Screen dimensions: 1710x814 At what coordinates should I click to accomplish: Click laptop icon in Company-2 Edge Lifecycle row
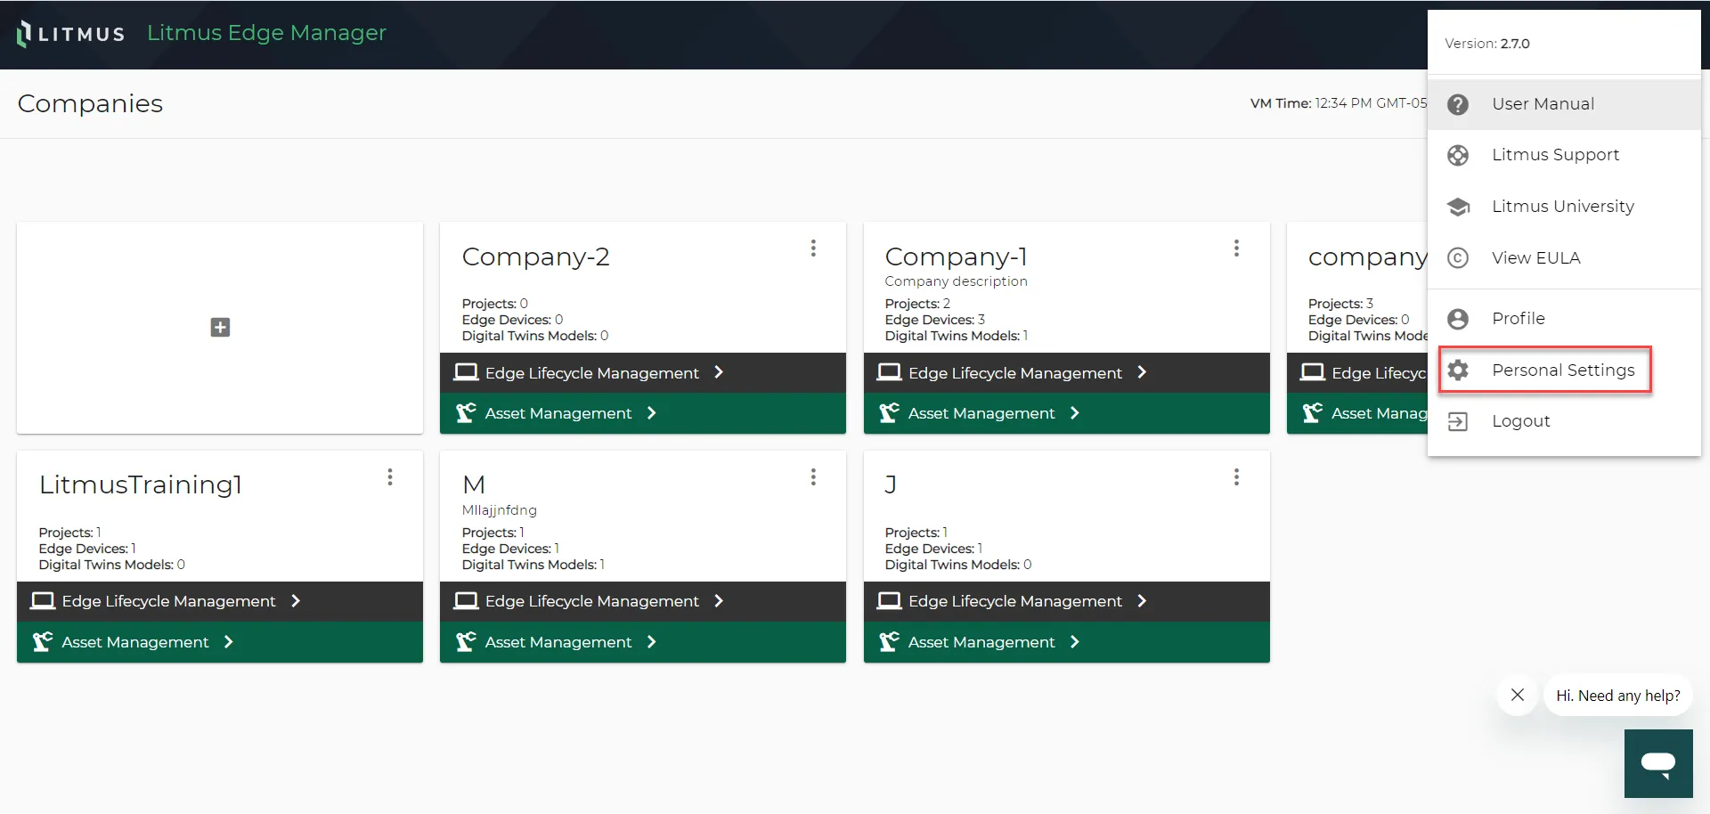coord(466,372)
